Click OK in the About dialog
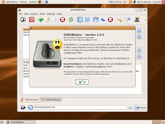This screenshot has width=165, height=124. [x=82, y=82]
